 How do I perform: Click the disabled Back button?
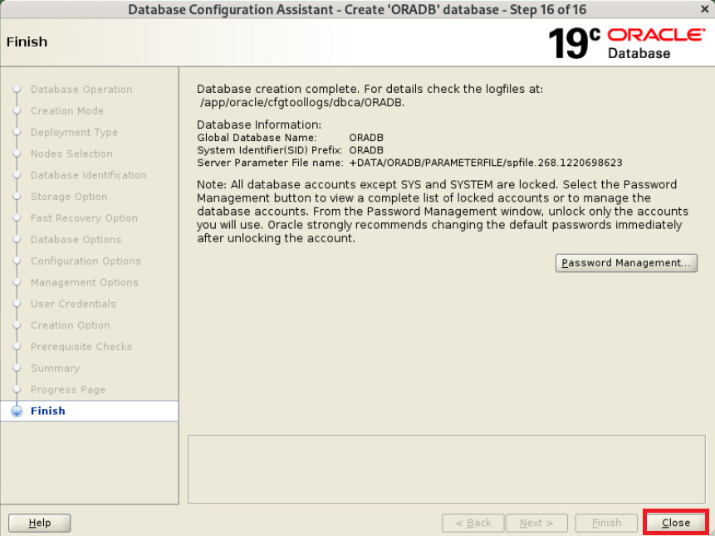pos(473,523)
